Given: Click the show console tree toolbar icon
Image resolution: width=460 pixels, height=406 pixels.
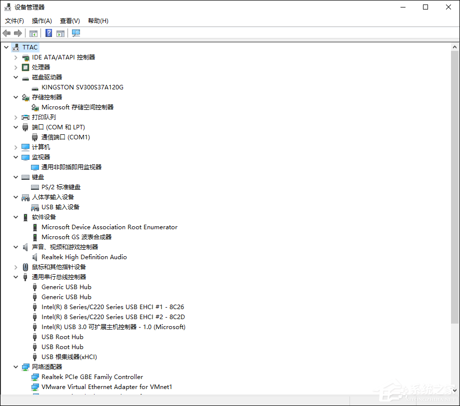Looking at the screenshot, I should [x=33, y=33].
